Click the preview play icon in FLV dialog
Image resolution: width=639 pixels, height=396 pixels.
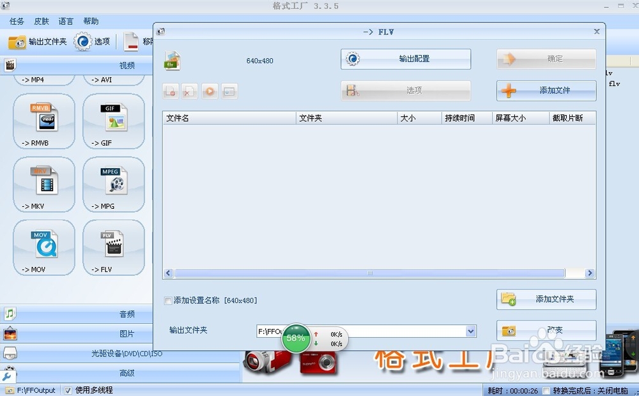(210, 91)
